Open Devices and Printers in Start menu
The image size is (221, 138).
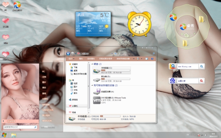48,110
